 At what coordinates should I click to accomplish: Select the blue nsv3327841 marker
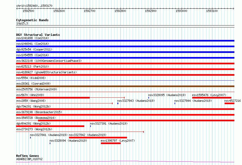[x=30, y=138]
